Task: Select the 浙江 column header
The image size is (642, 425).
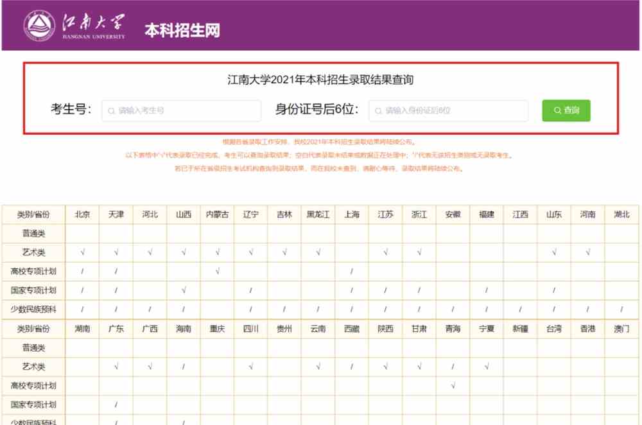Action: (x=419, y=214)
